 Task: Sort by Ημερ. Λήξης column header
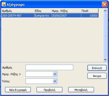[66, 11]
